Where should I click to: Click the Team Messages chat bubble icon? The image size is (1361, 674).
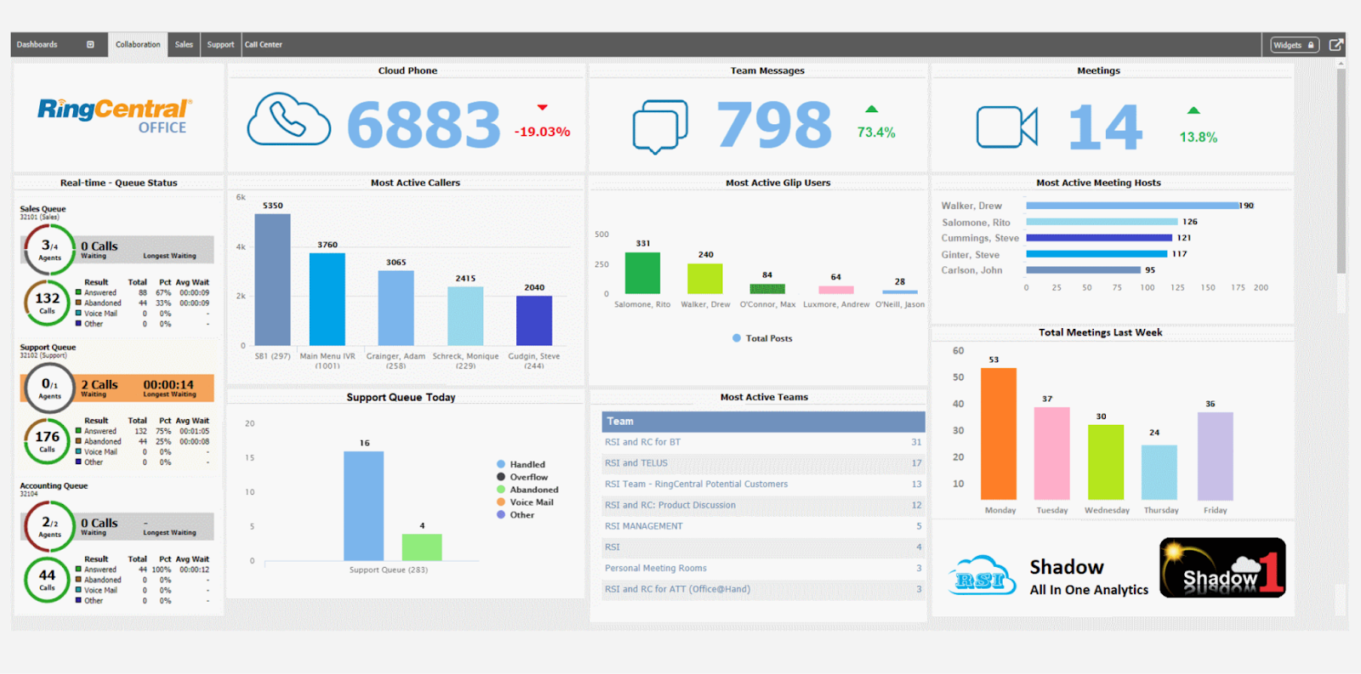(659, 127)
